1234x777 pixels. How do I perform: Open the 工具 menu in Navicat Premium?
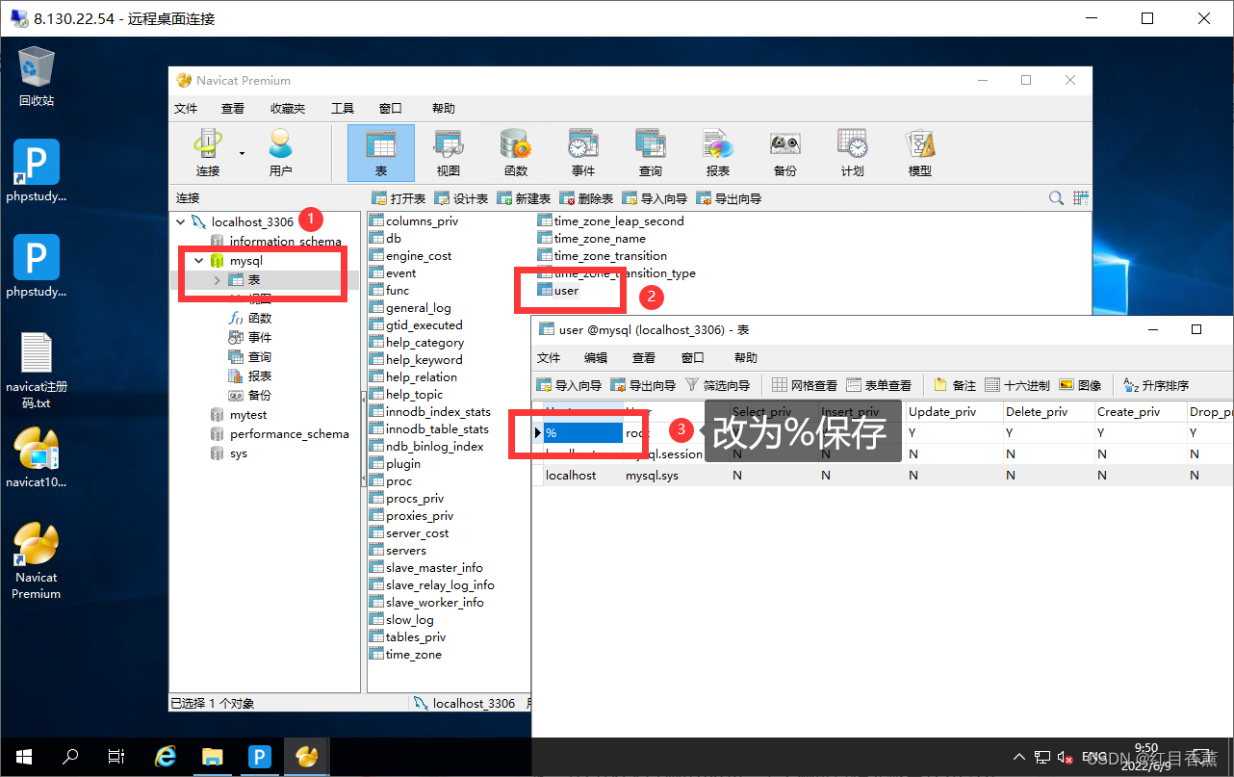click(343, 109)
